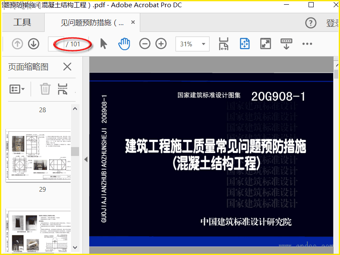Click the read mode download-style icon
Viewport: 340px width, 255px height.
point(286,44)
